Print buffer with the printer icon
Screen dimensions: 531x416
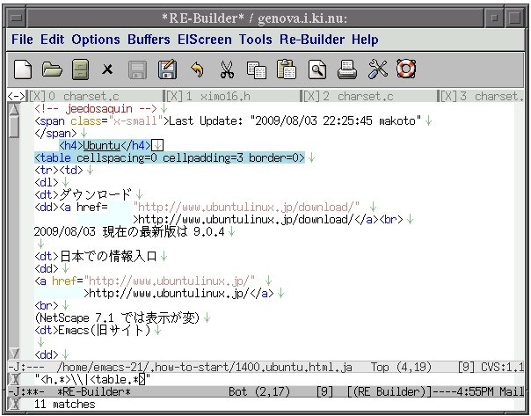347,69
